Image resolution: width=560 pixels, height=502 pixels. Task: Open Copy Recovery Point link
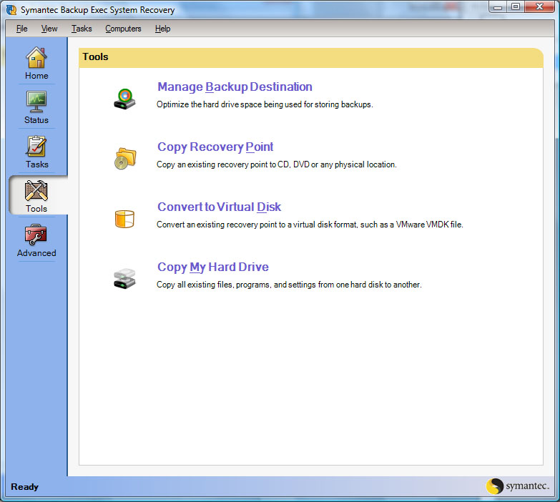coord(215,147)
